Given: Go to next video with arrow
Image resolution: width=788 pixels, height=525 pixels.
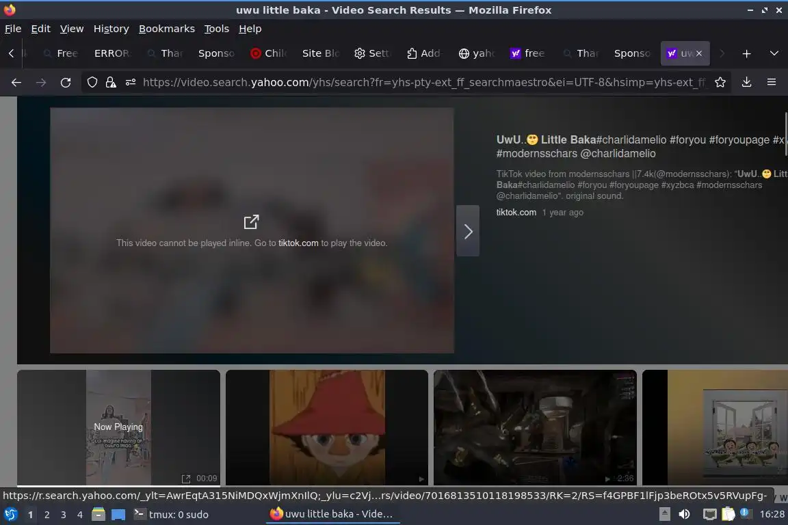Looking at the screenshot, I should coord(468,231).
